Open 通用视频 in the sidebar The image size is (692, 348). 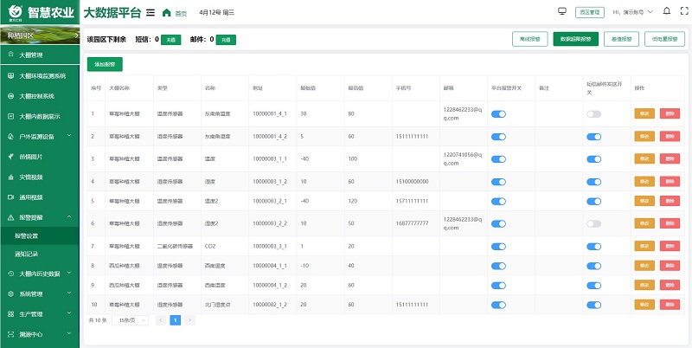[x=31, y=197]
